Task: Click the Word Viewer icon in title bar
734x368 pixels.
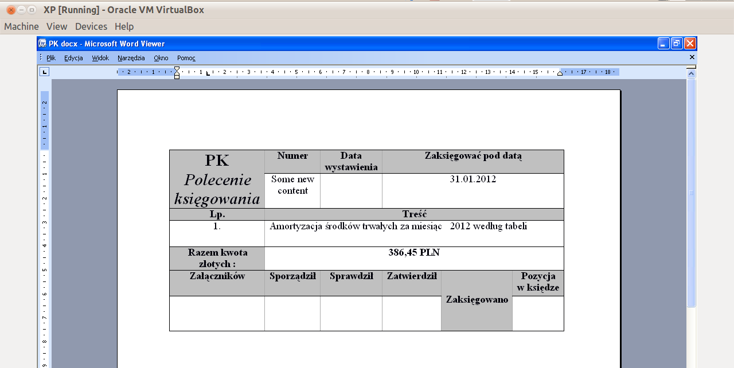Action: [x=42, y=44]
